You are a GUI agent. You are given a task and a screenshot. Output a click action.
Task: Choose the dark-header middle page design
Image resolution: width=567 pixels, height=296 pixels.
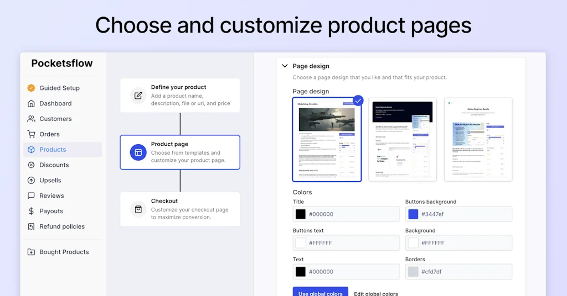click(403, 140)
